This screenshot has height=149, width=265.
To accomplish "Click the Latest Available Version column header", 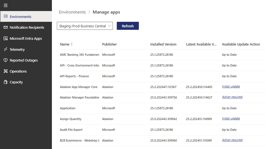I will [x=201, y=44].
